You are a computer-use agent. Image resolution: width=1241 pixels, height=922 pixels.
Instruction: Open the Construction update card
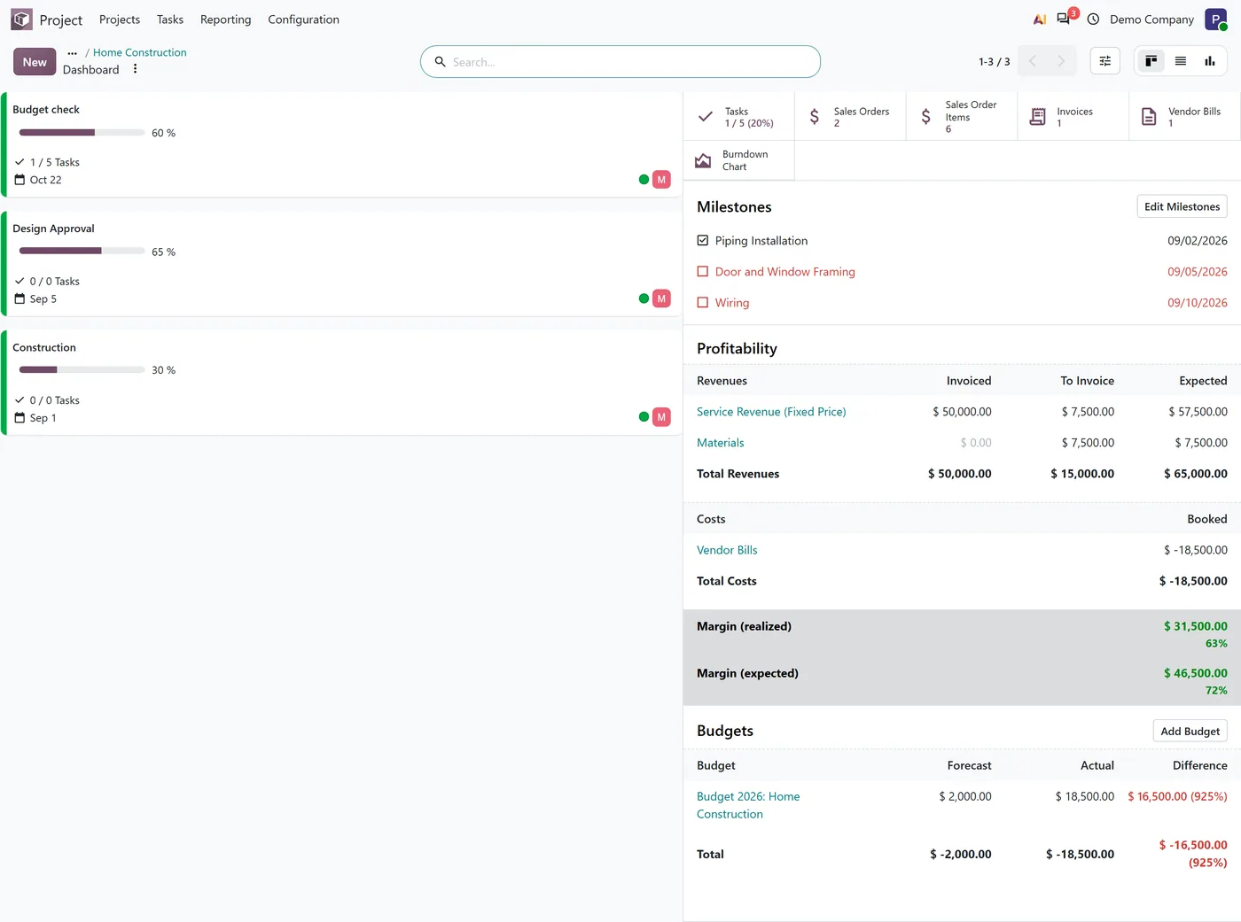340,383
